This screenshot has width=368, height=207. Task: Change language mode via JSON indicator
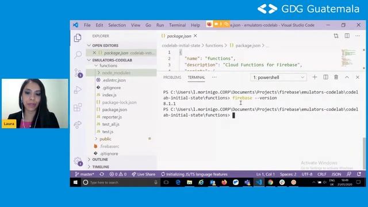336,174
